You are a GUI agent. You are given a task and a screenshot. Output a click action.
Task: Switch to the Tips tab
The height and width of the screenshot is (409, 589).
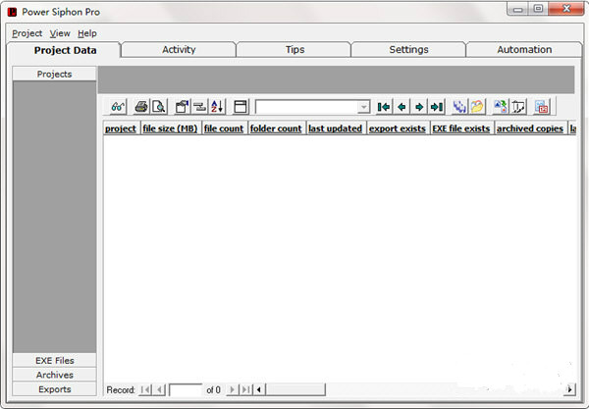pos(294,49)
